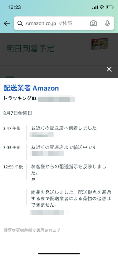Tap the 明日到着予定 header text
This screenshot has height=257, width=118.
pos(30,48)
